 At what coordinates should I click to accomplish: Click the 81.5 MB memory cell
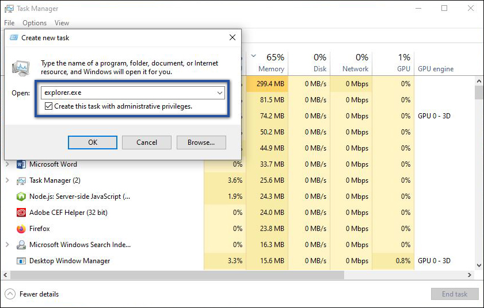click(267, 100)
